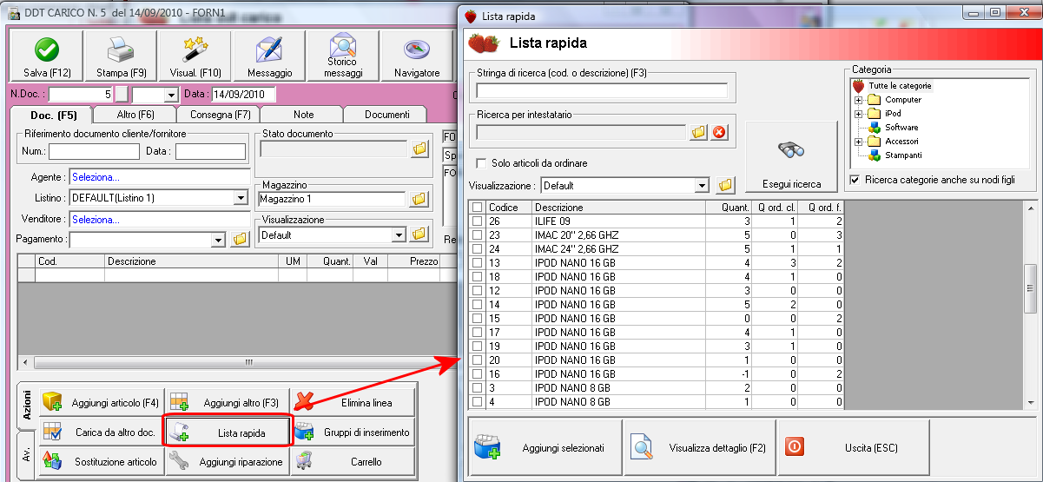1043x482 pixels.
Task: Click folder icon next to Stato documento
Action: (x=419, y=149)
